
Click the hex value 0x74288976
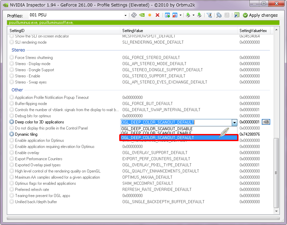click(x=250, y=134)
